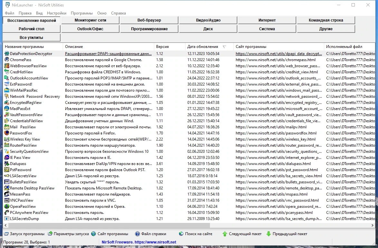Click the WebBrowserPassView program icon

coord(7,66)
